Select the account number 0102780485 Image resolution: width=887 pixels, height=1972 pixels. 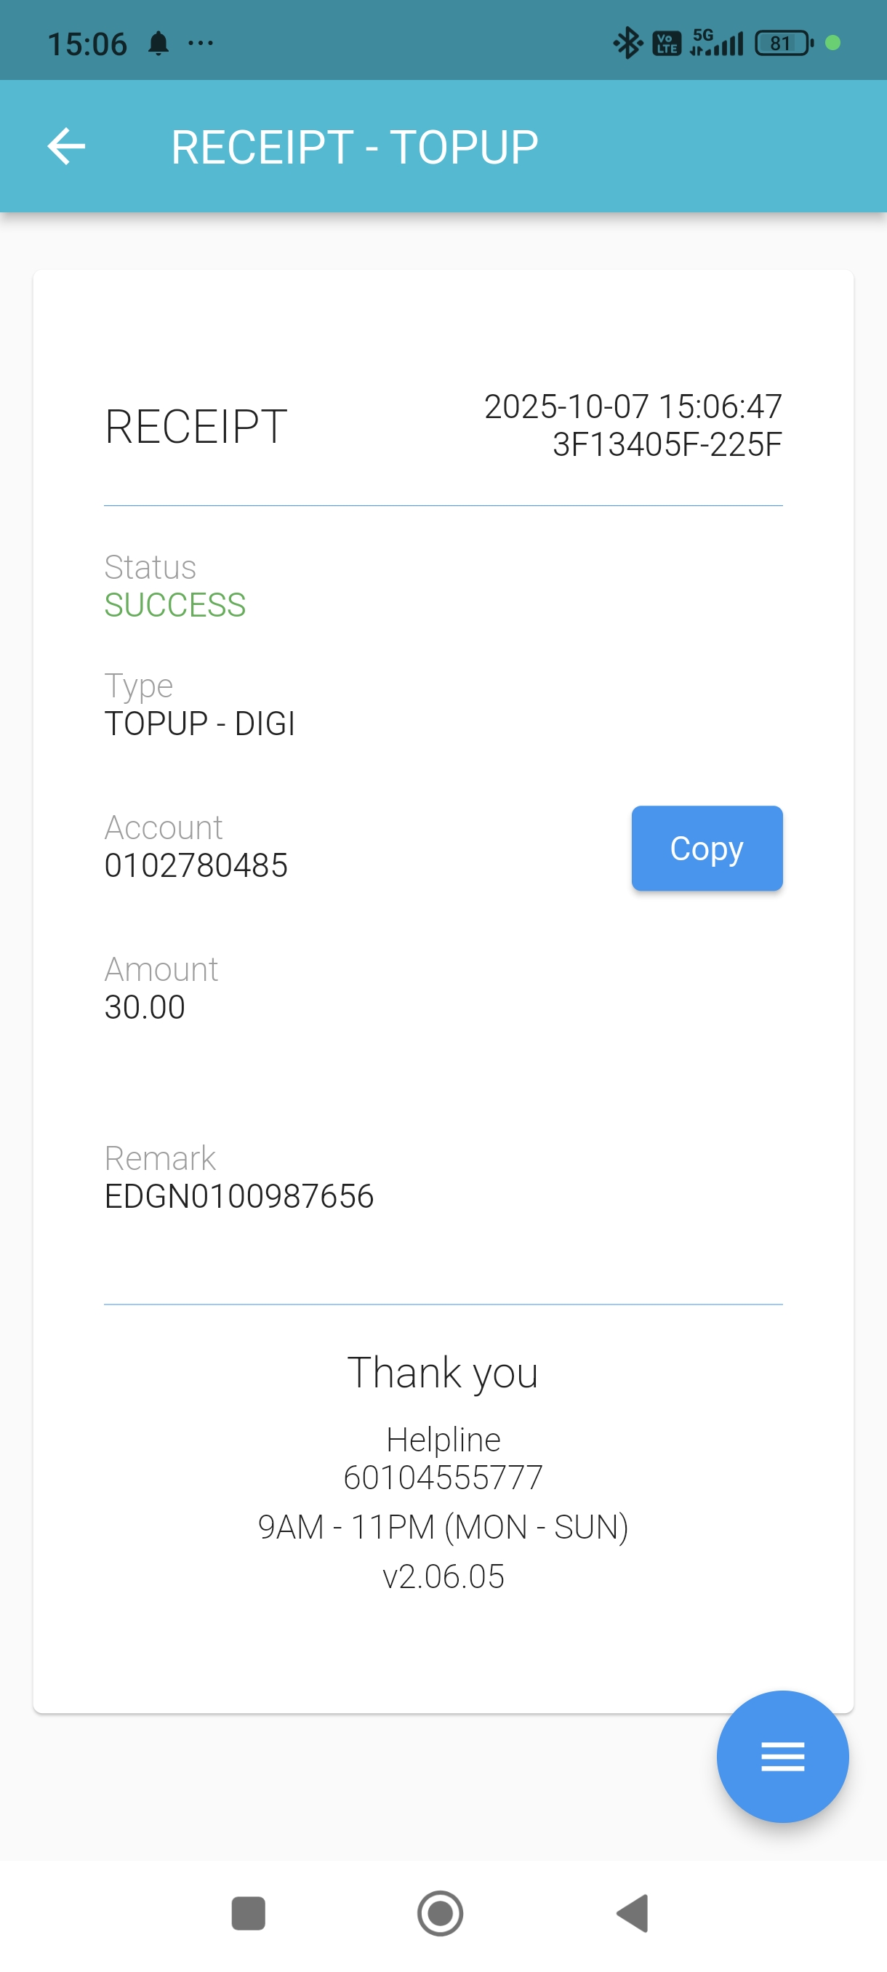196,865
